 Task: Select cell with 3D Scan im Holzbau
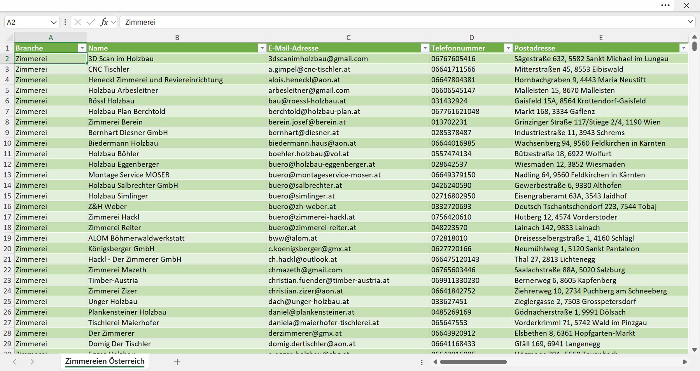tap(177, 59)
